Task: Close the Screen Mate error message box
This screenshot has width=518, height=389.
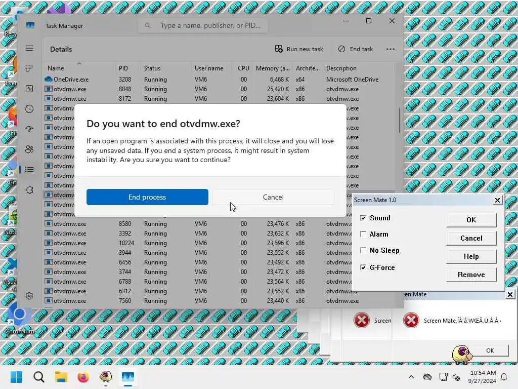Action: pos(510,294)
